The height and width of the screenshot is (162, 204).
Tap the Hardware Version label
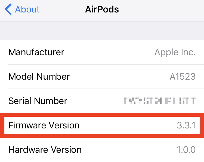click(x=45, y=150)
